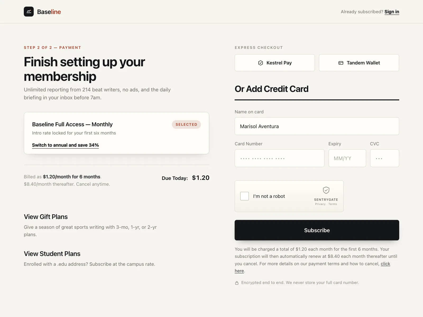Choose Tandem Wallet express checkout

[x=359, y=63]
